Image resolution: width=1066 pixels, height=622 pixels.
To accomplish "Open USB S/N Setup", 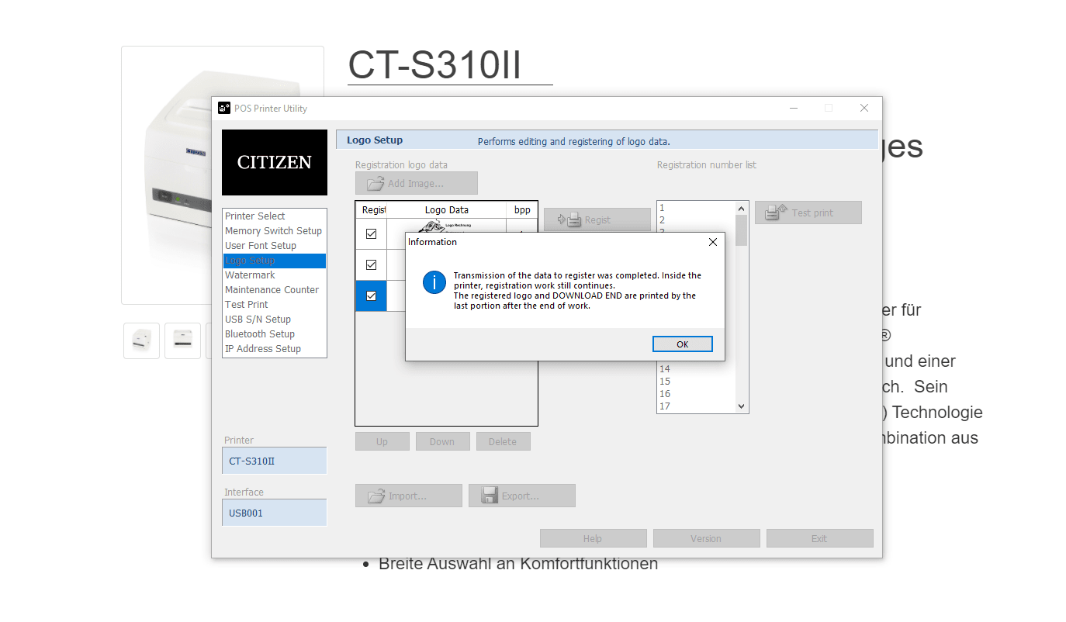I will coord(274,320).
